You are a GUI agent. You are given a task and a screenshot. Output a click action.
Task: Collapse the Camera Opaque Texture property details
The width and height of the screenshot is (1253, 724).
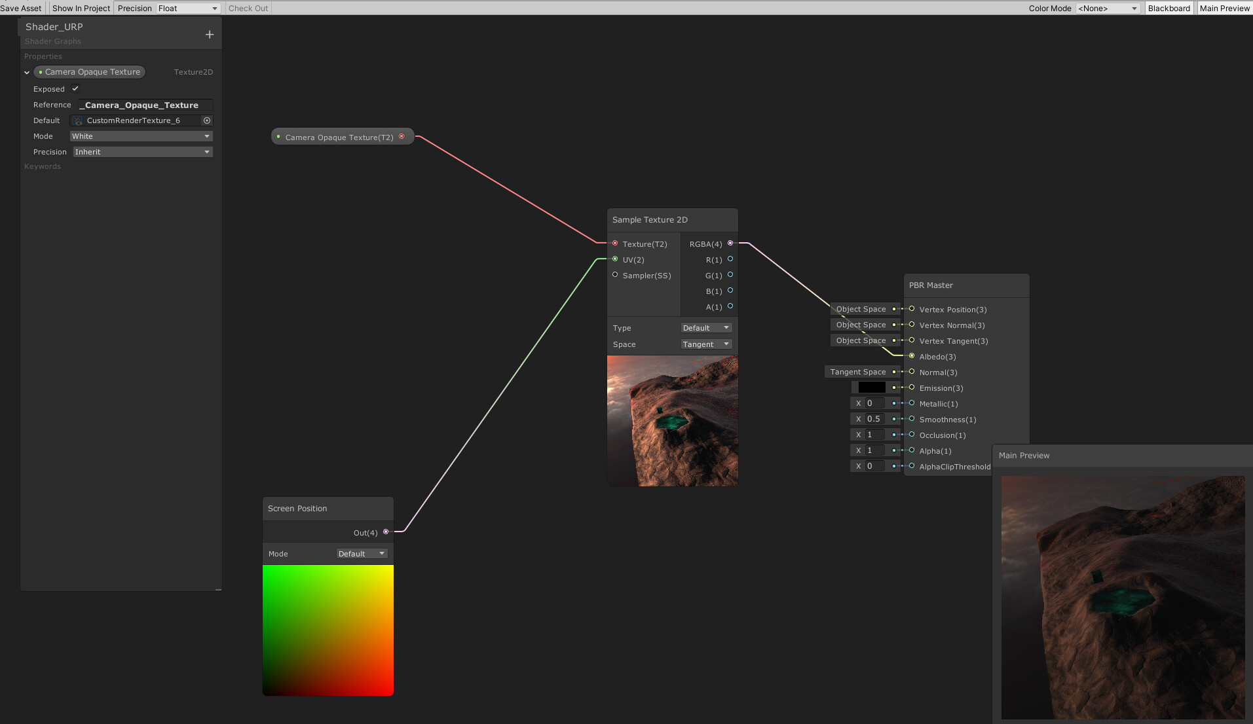[x=26, y=72]
